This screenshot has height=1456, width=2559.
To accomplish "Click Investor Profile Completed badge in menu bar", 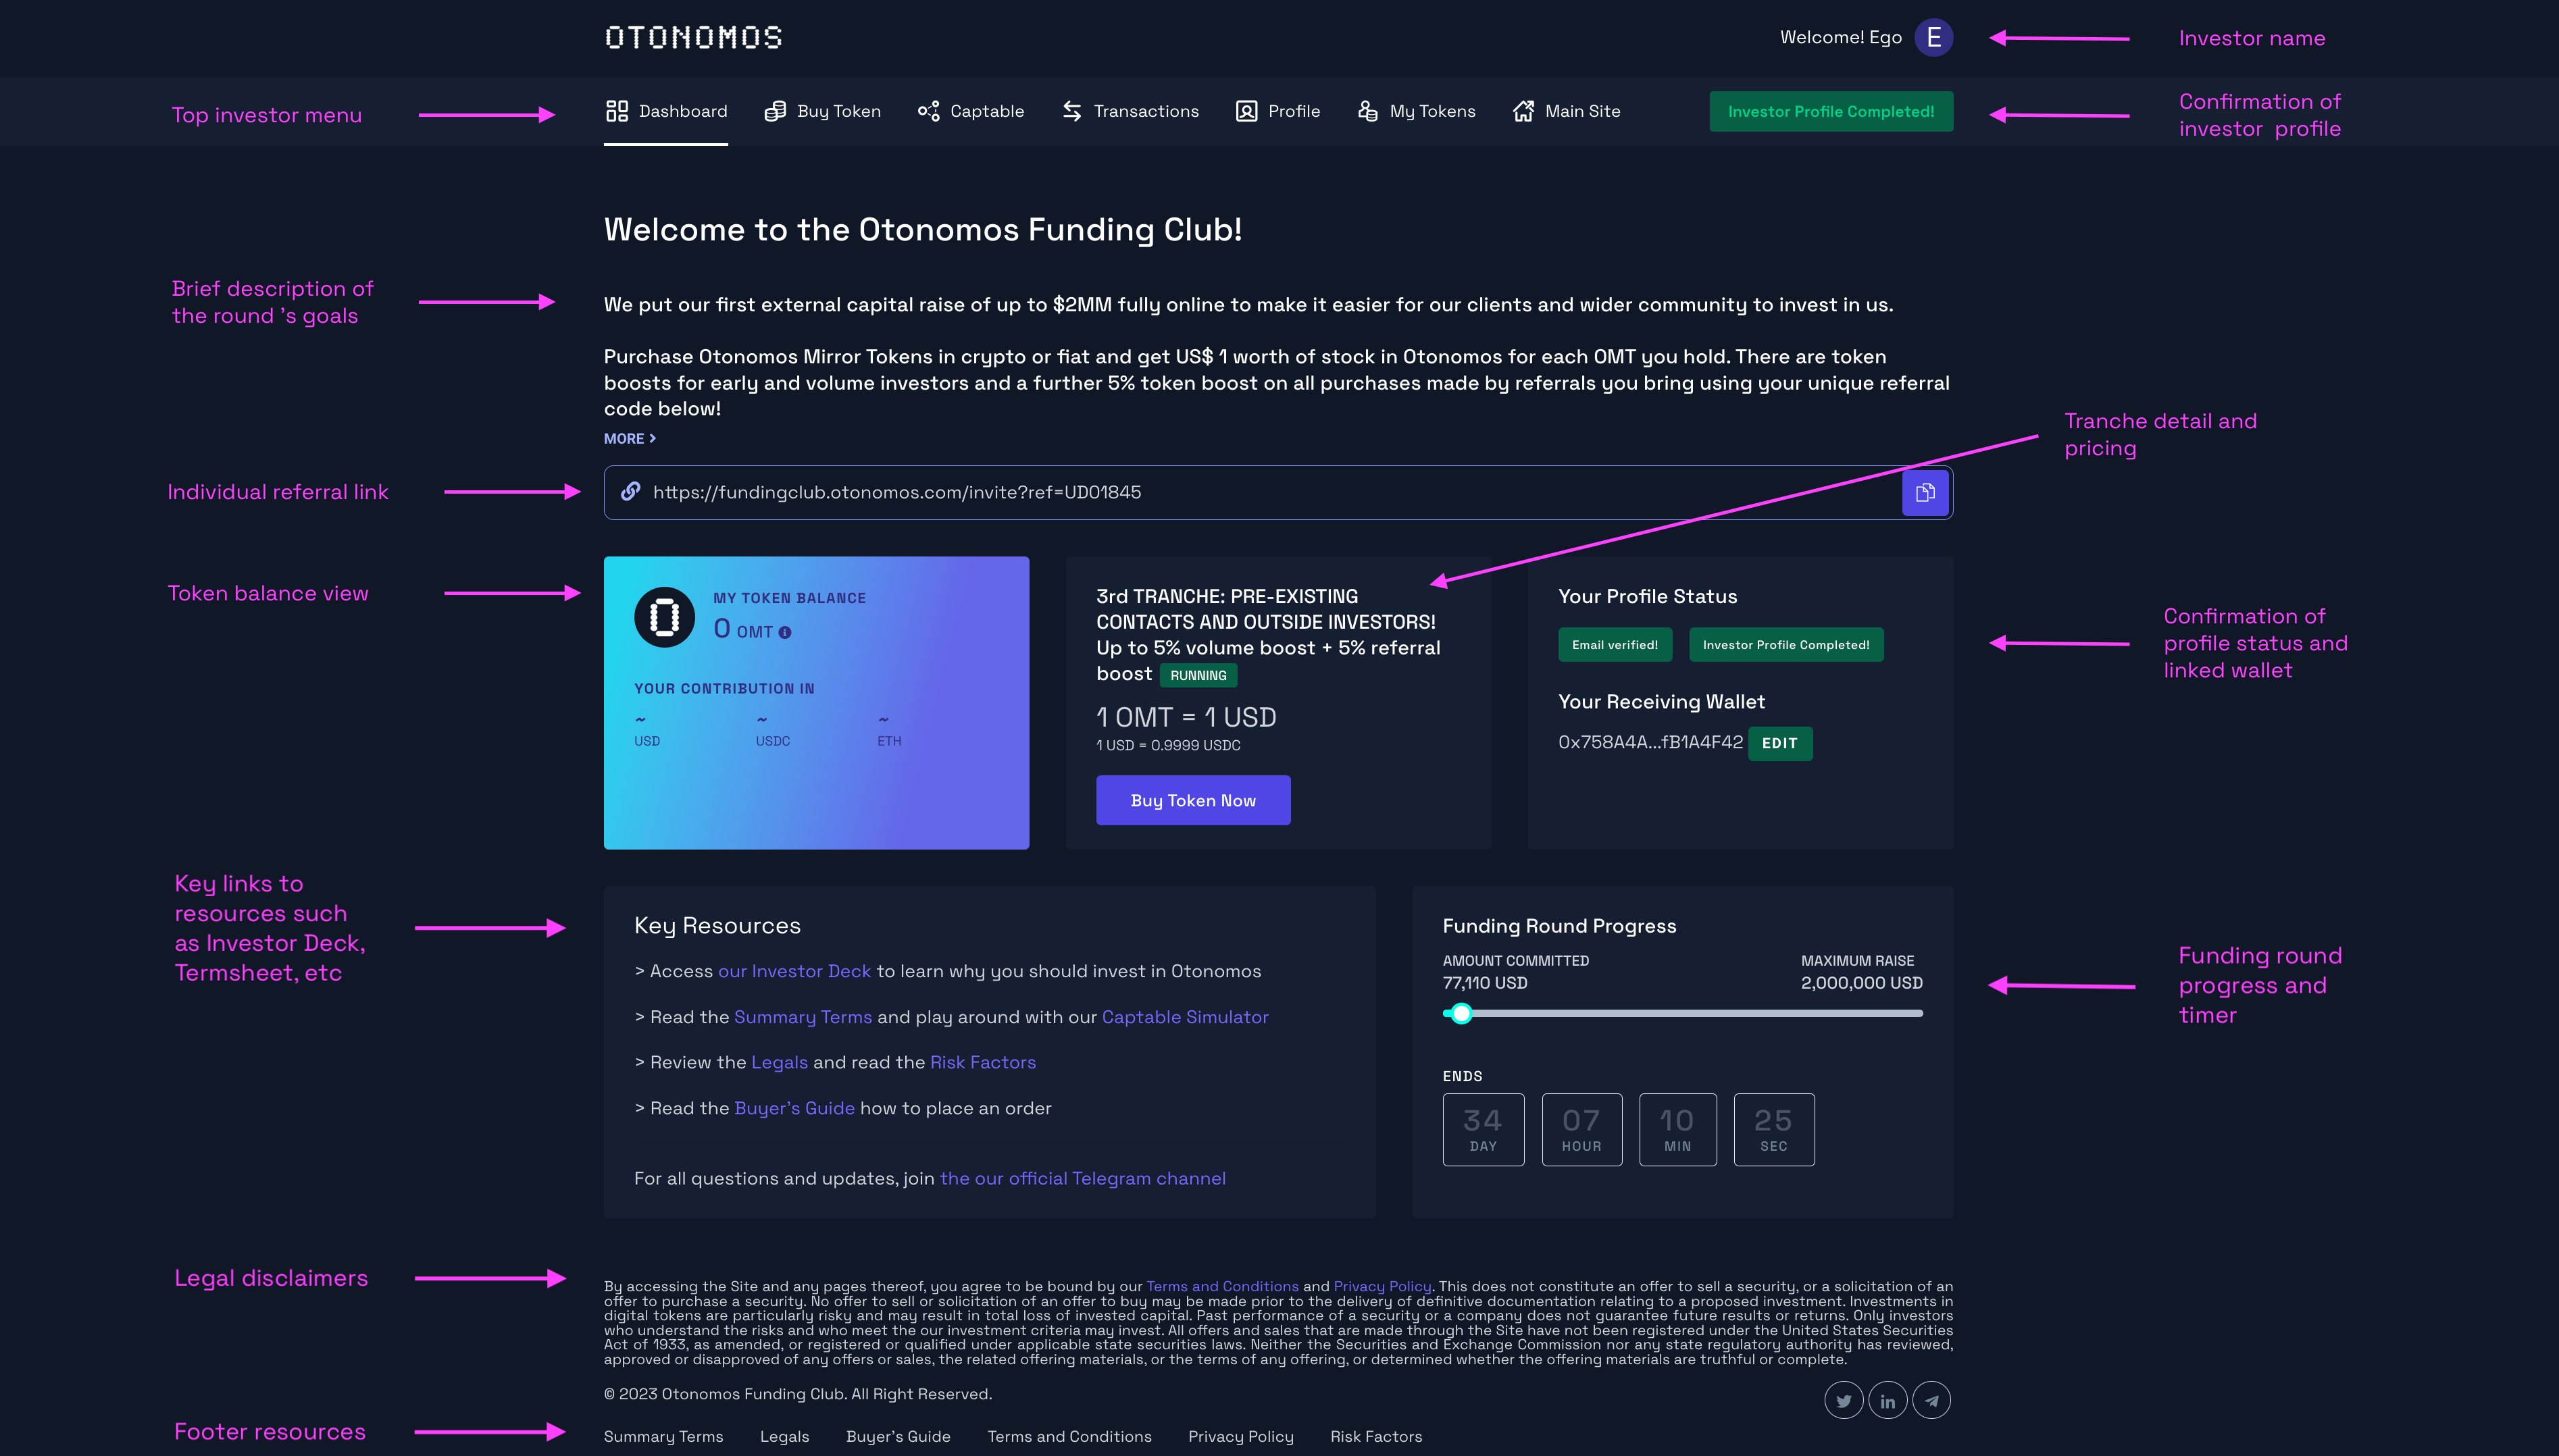I will point(1831,112).
